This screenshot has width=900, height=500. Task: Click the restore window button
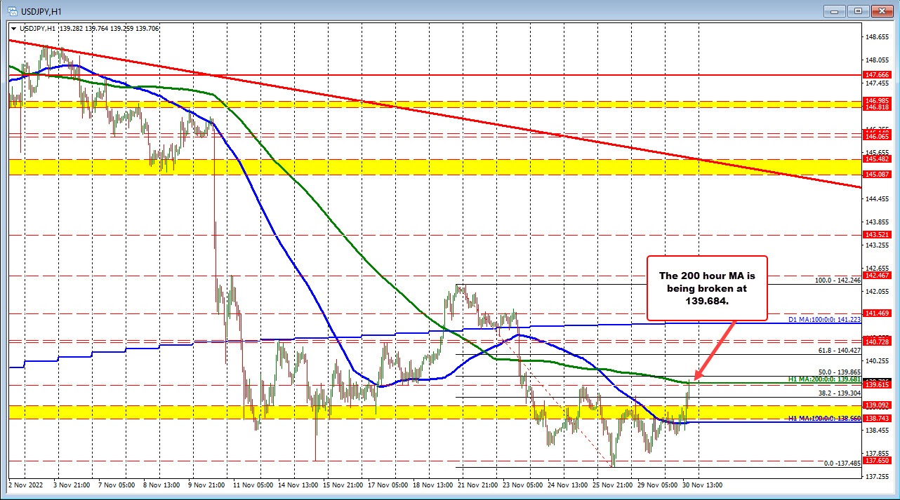[x=857, y=11]
